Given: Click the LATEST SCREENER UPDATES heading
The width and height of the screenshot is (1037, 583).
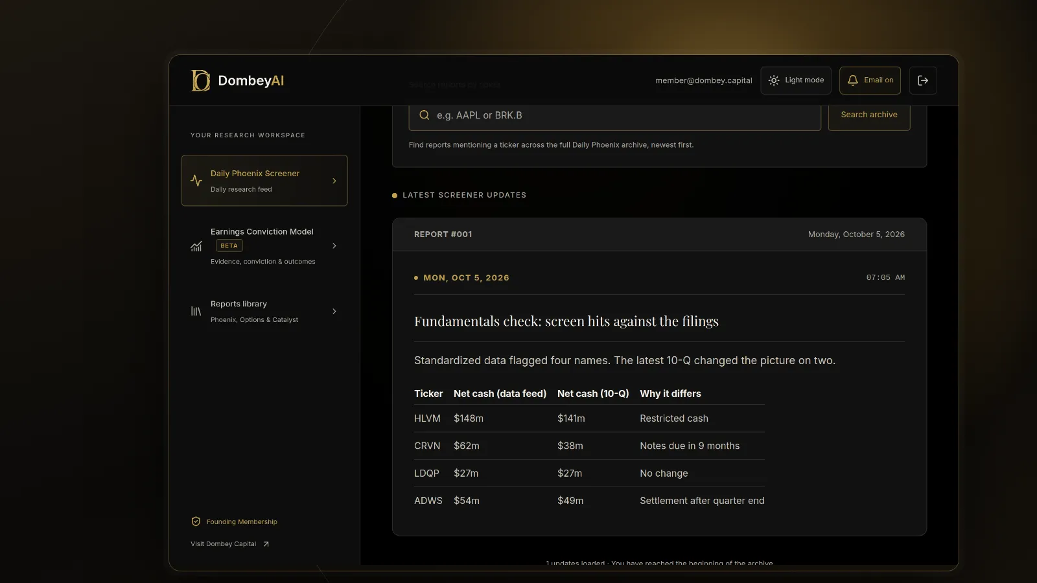Looking at the screenshot, I should pyautogui.click(x=464, y=195).
